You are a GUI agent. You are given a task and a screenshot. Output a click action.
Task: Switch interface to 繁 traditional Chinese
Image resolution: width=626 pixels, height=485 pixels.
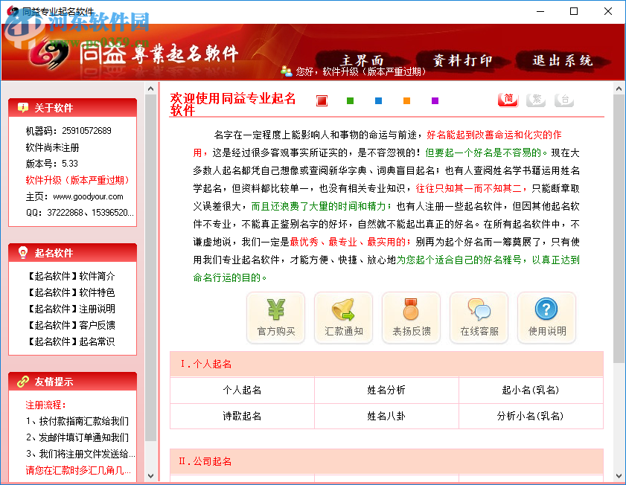(x=536, y=99)
